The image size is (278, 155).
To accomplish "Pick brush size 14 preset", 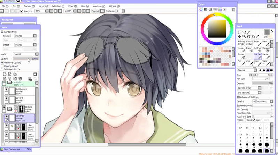I will [254, 145].
